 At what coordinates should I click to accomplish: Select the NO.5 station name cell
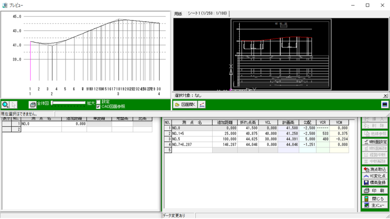point(192,139)
